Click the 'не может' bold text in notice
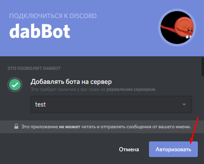This screenshot has width=204, height=164. 69,127
